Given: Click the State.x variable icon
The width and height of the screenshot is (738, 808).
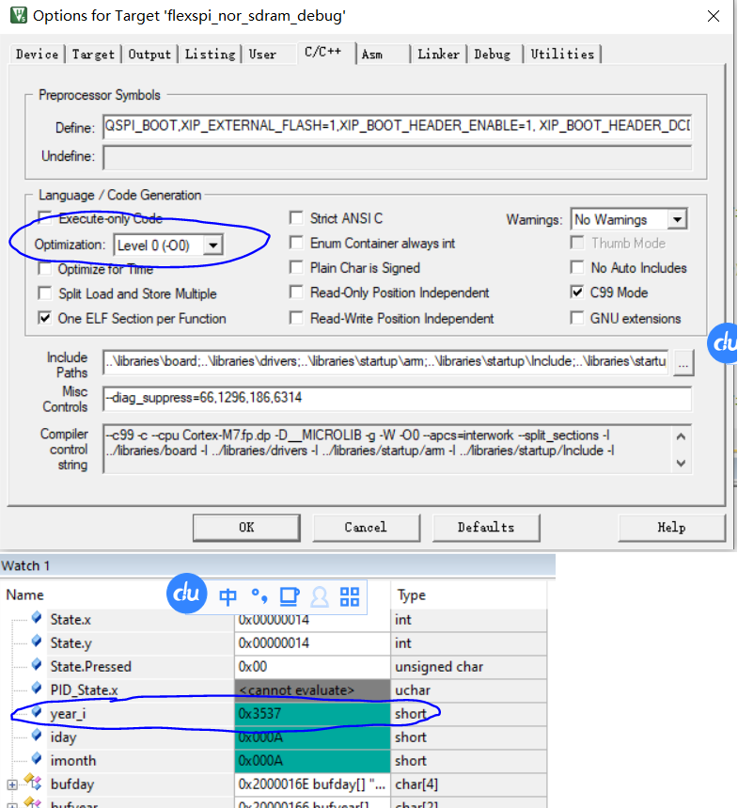Looking at the screenshot, I should [x=36, y=617].
